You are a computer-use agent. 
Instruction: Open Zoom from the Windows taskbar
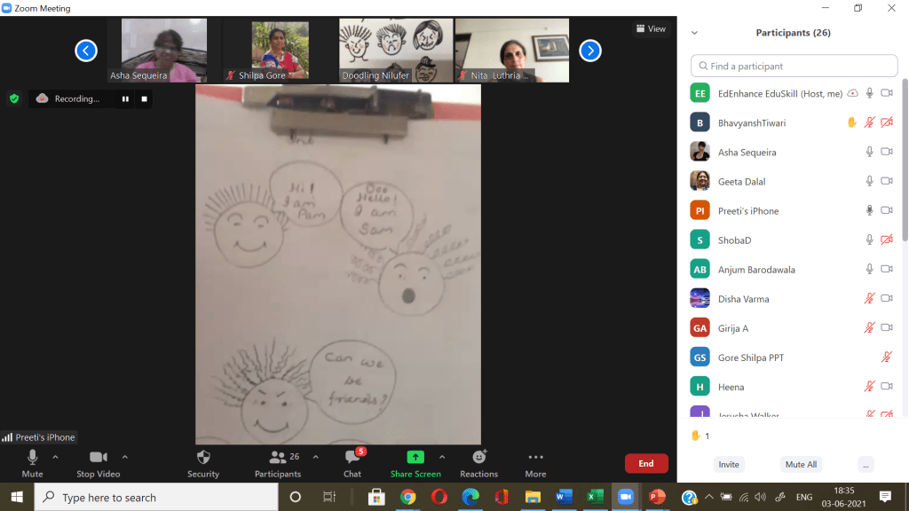click(x=624, y=497)
